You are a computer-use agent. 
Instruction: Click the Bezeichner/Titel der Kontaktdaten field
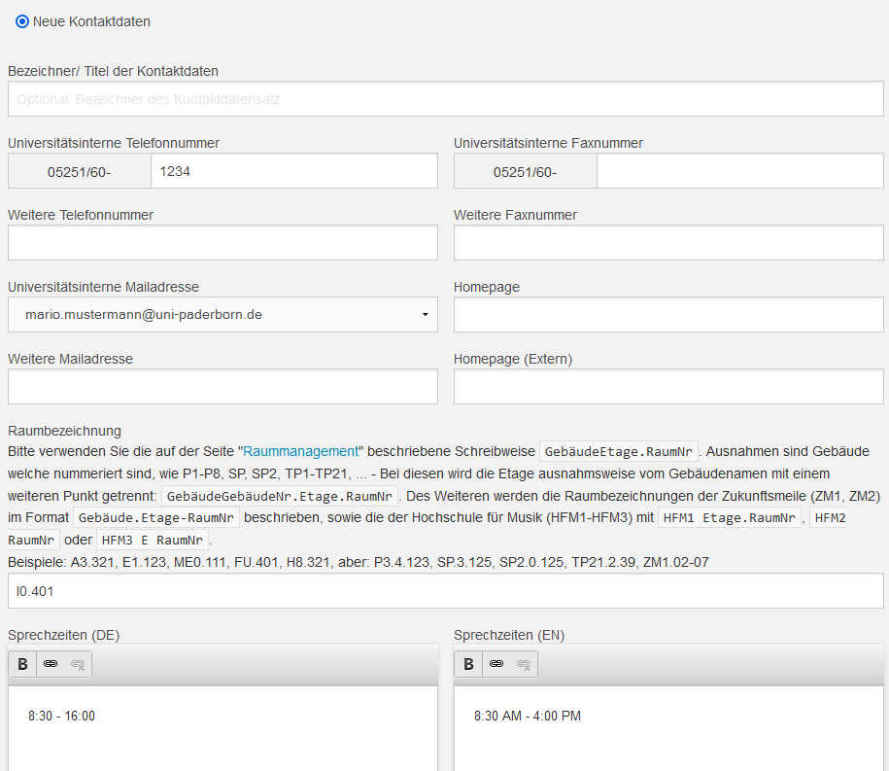447,99
